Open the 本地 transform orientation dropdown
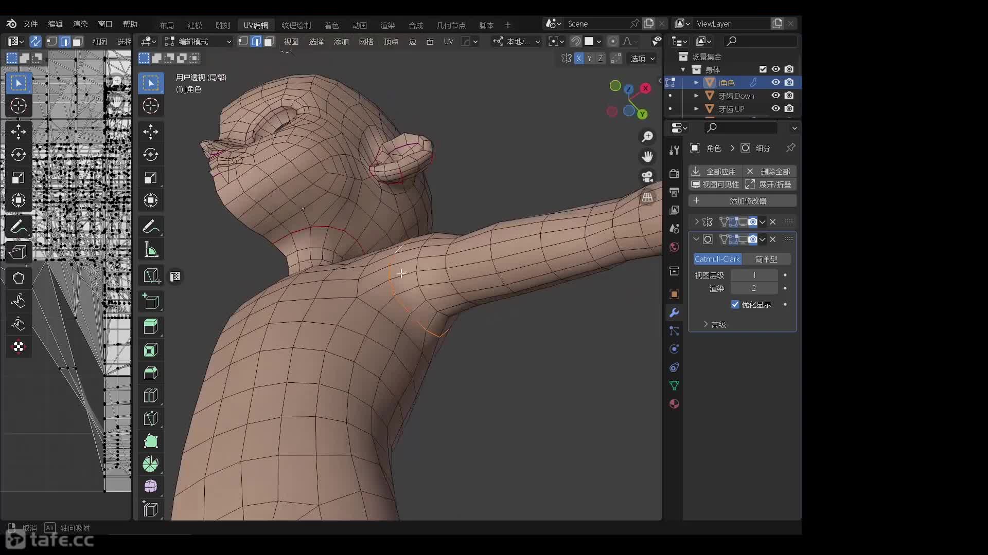988x555 pixels. (x=516, y=42)
